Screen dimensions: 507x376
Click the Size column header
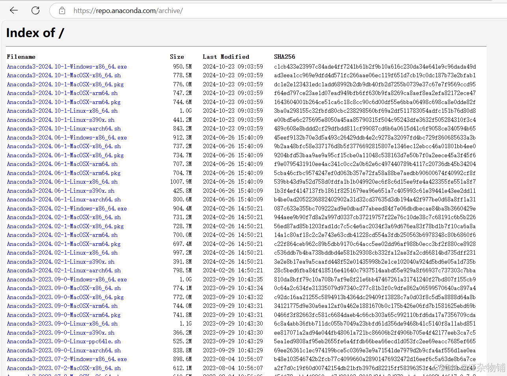177,57
